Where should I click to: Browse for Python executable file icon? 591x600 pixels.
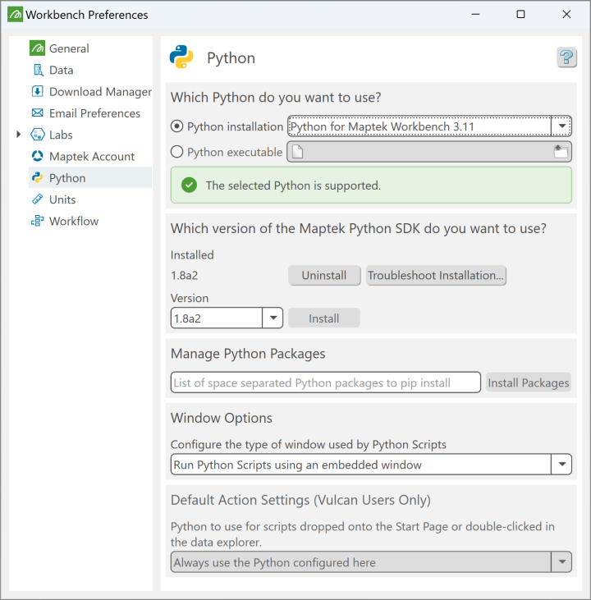561,151
